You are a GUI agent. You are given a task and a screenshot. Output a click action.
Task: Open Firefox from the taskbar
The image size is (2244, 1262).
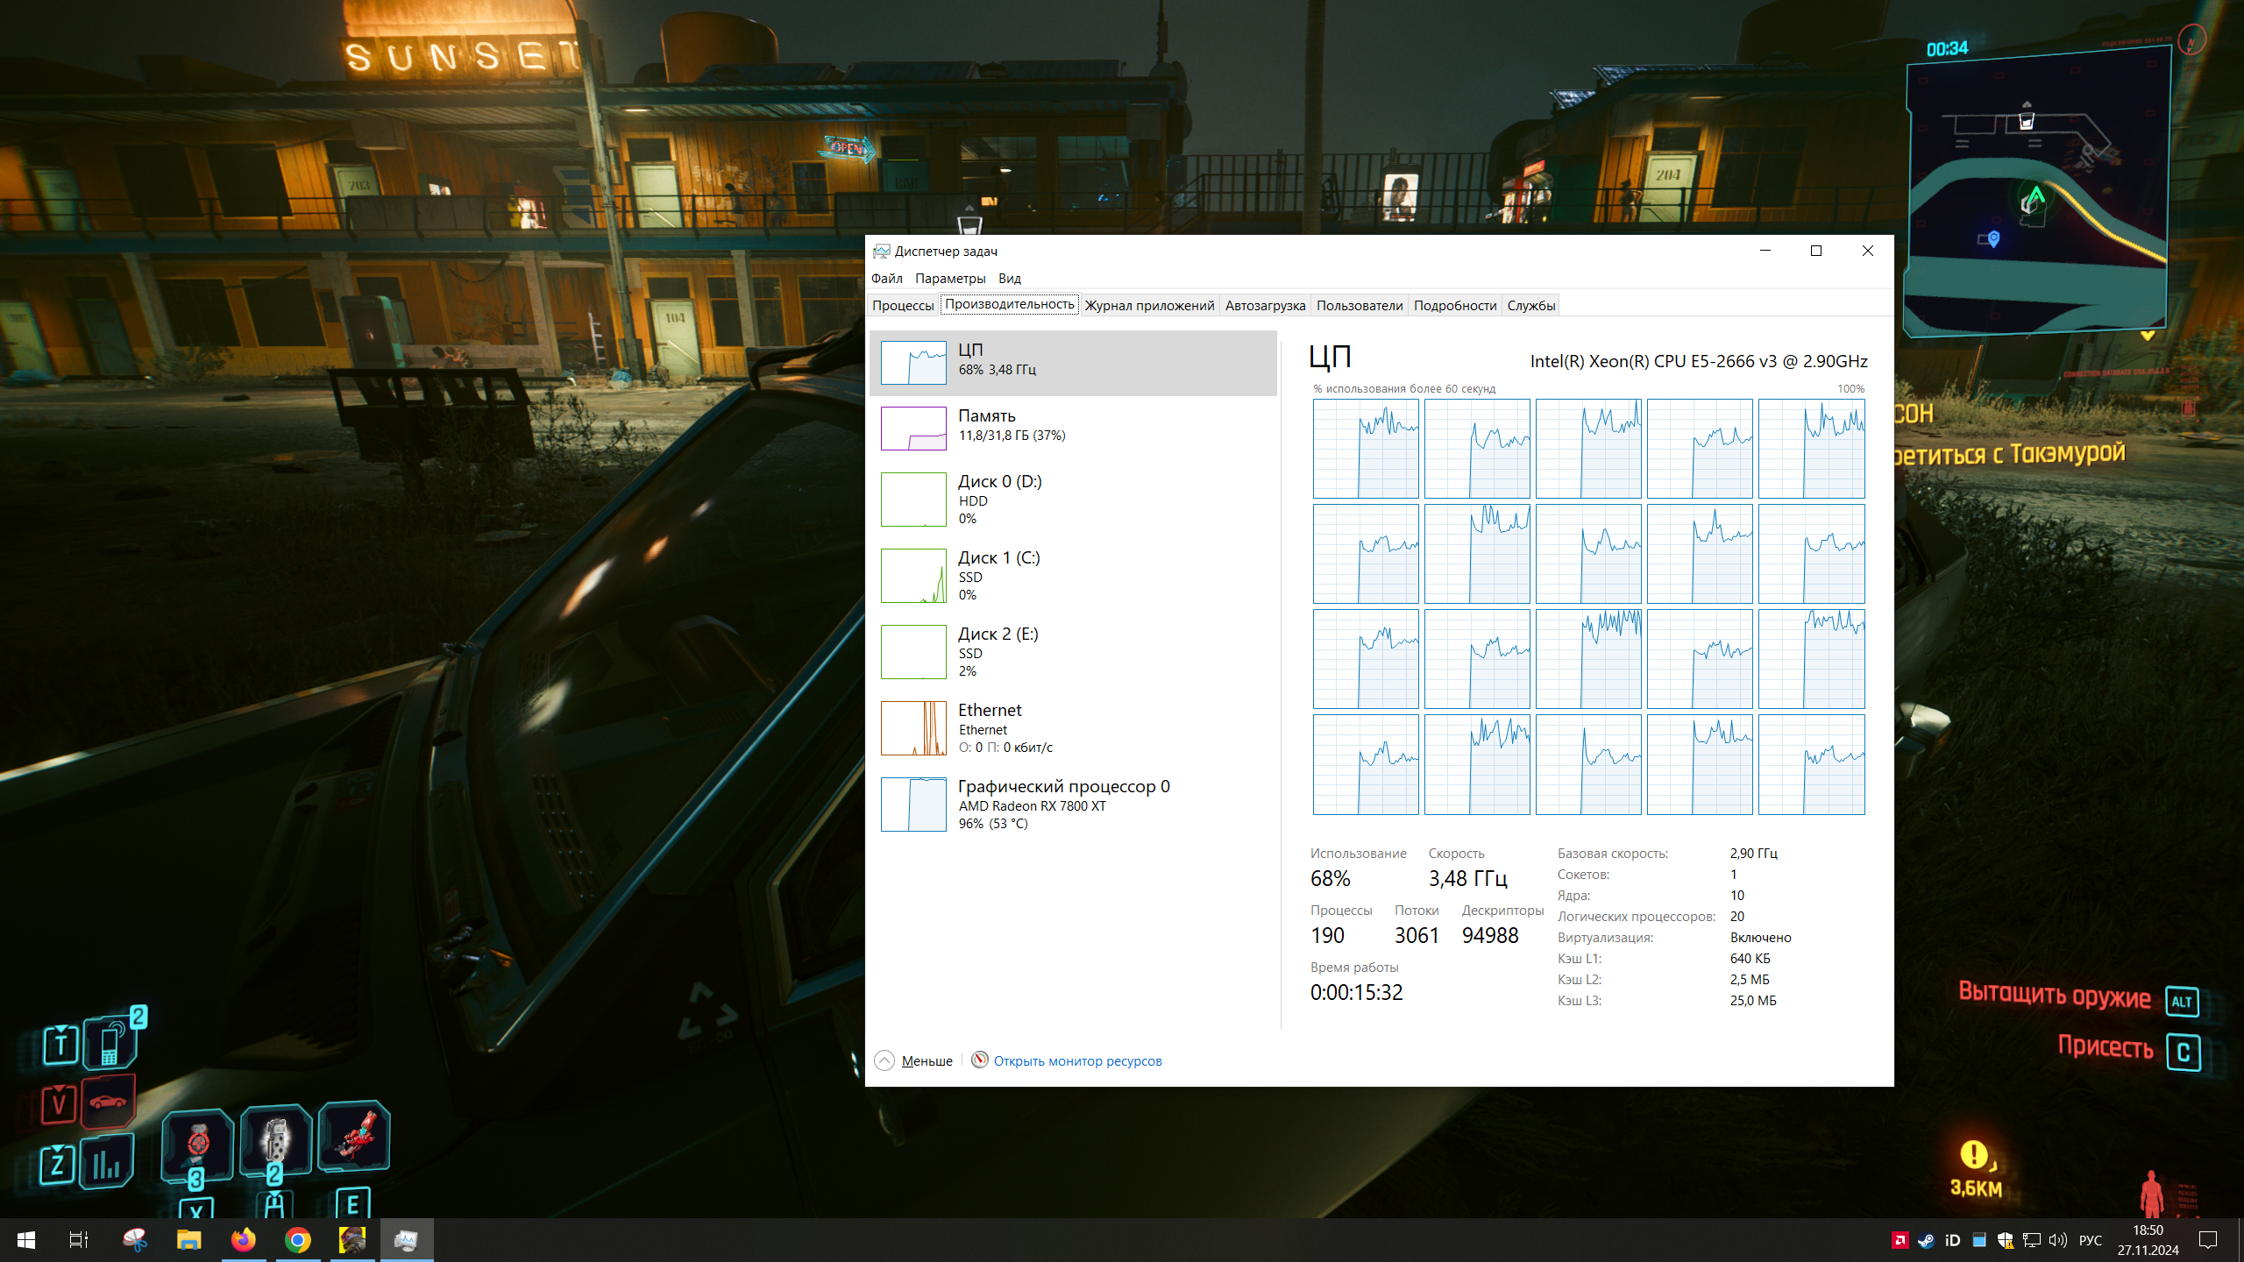243,1240
